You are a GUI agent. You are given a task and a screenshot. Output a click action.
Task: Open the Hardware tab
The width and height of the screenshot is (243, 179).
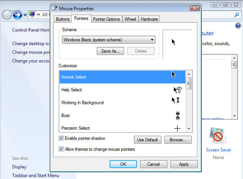point(149,19)
